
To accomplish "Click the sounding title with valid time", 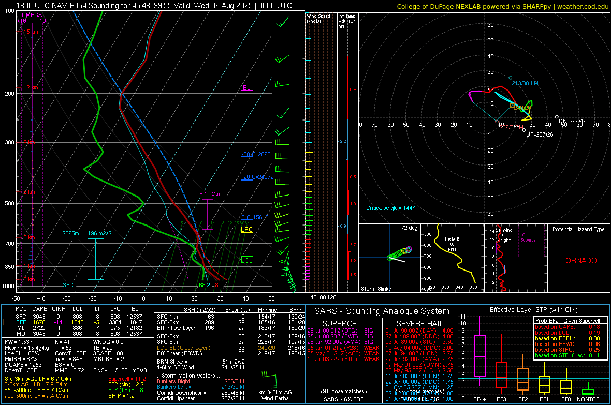I will [154, 6].
